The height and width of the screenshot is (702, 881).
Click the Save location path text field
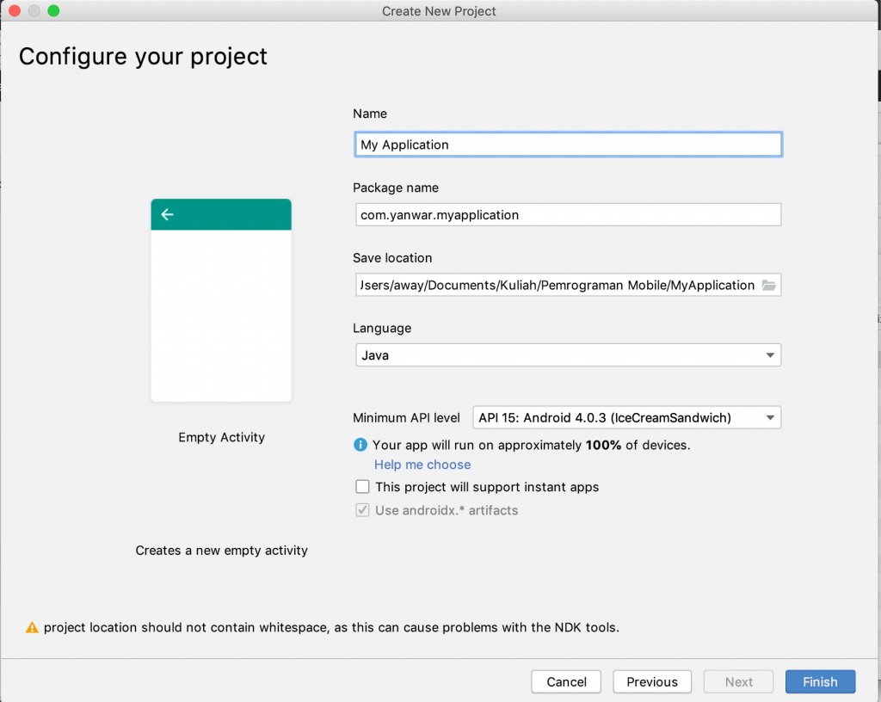[x=555, y=286]
